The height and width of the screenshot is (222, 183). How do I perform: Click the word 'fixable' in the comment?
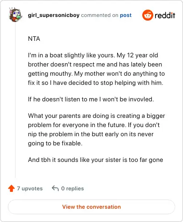tap(71, 143)
